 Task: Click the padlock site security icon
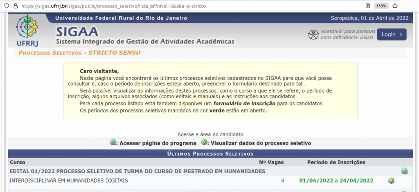pyautogui.click(x=14, y=6)
